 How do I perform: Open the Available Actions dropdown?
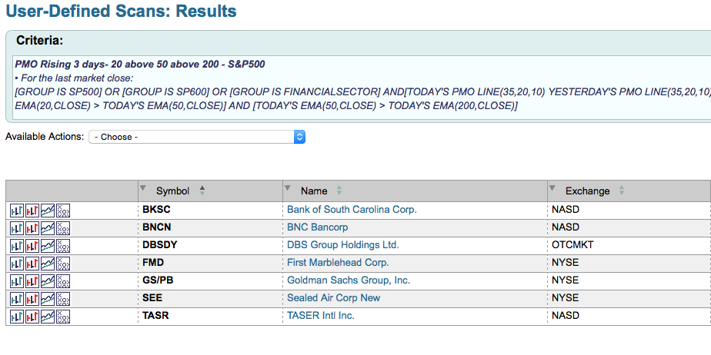tap(197, 137)
